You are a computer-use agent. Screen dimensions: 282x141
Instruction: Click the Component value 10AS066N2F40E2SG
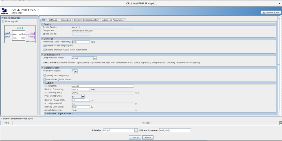click(103, 31)
